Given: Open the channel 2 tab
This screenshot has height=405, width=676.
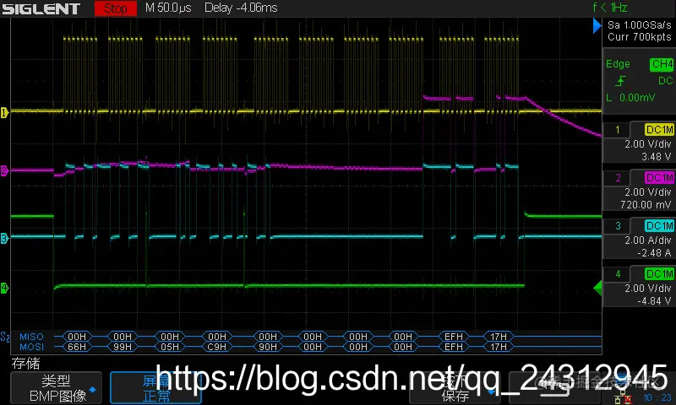Looking at the screenshot, I should pos(617,178).
